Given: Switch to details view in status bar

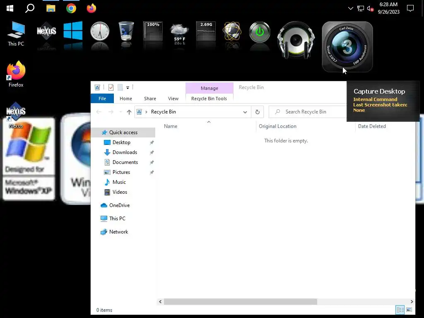Looking at the screenshot, I should [x=400, y=310].
